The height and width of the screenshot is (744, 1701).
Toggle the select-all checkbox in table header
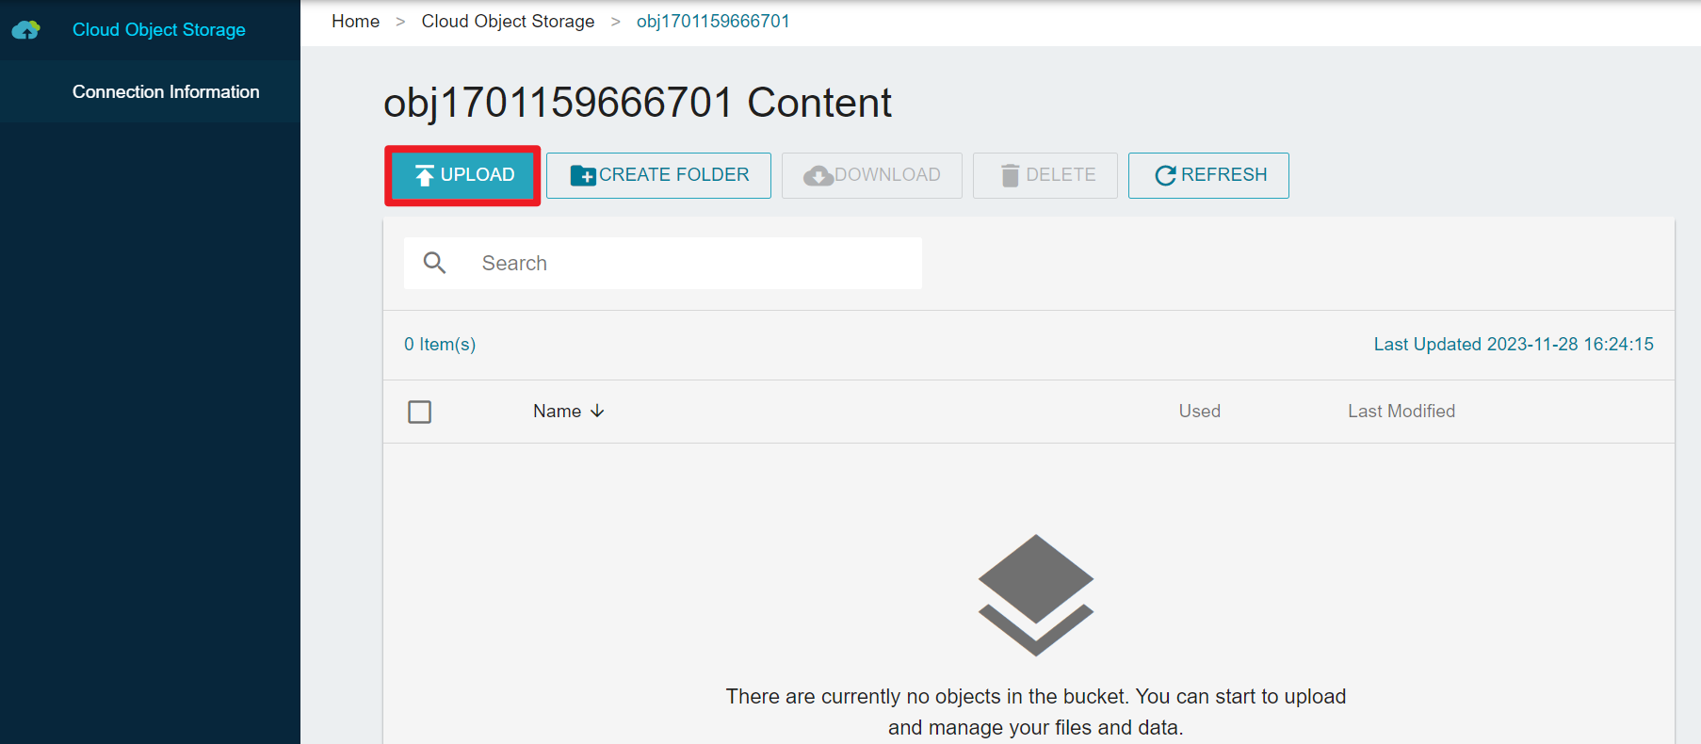click(420, 412)
